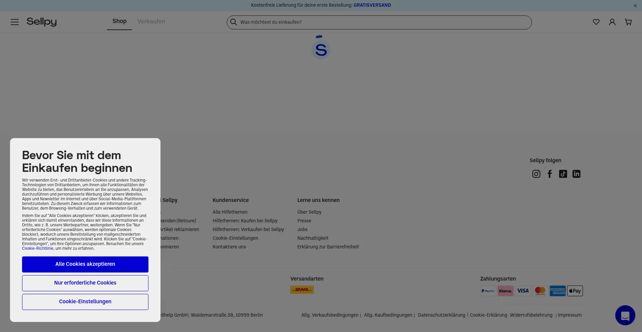
Task: Open Sellpy's TikTok profile
Action: (563, 174)
